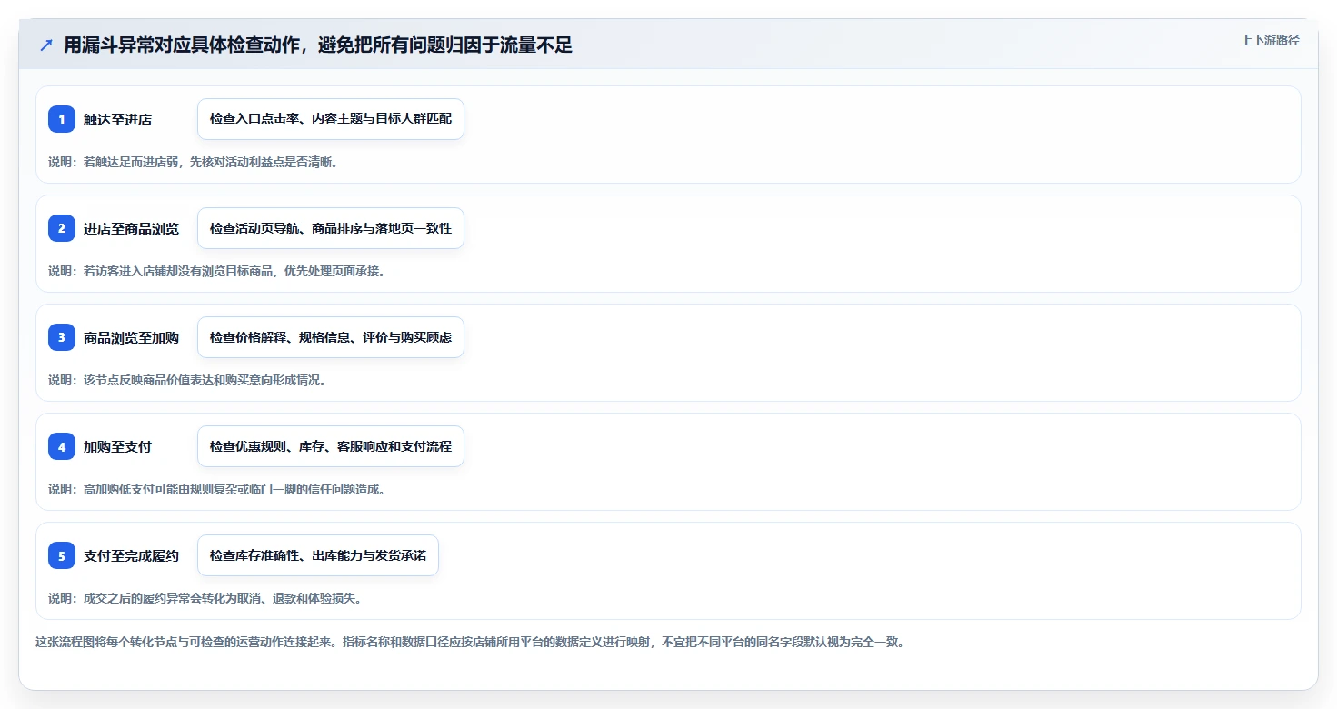Click the step 4 number badge
This screenshot has height=709, width=1337.
coord(62,446)
